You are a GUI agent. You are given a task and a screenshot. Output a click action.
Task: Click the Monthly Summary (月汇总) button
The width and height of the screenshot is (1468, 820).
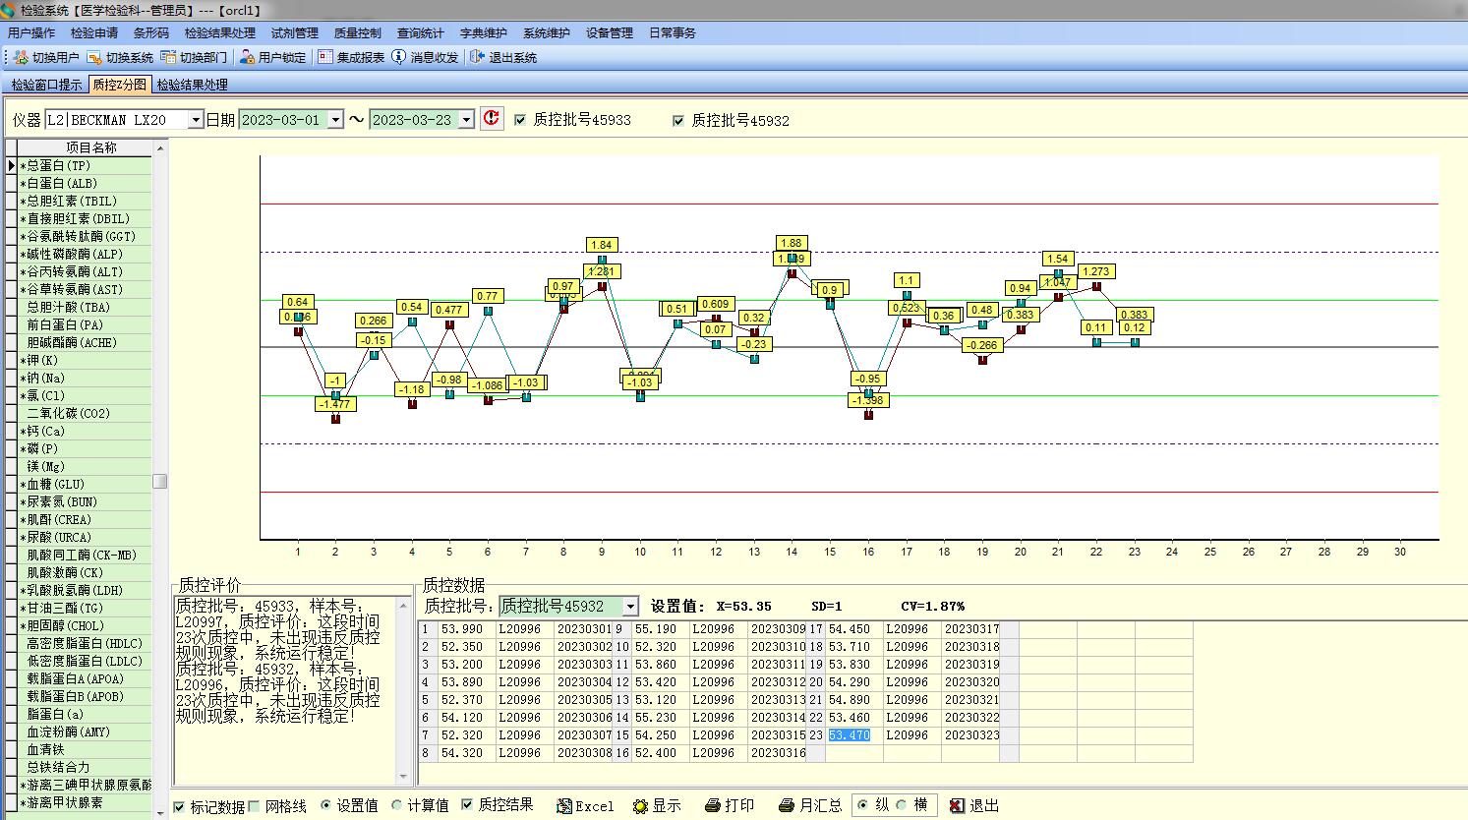(810, 805)
